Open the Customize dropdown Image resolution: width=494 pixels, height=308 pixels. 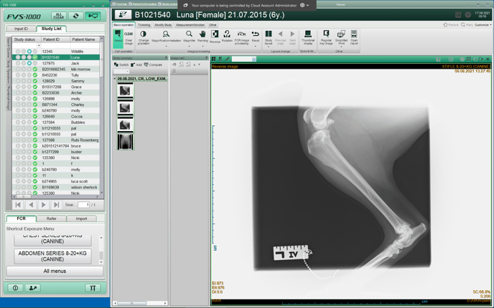point(483,25)
